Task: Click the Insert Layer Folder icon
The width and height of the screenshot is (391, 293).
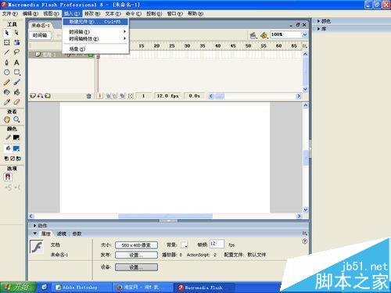Action: (x=48, y=96)
